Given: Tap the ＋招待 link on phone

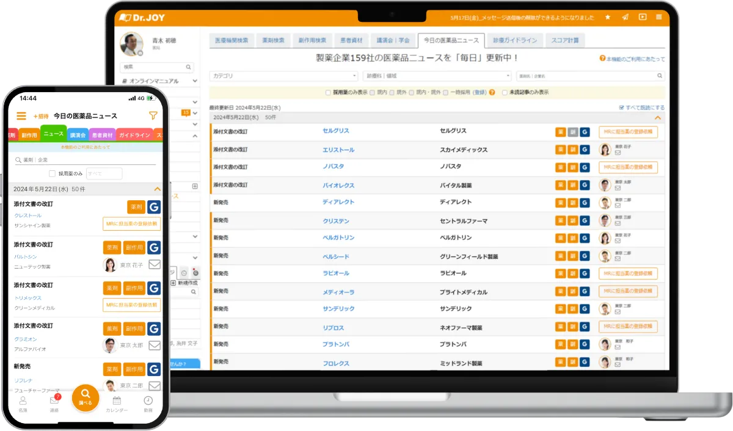Looking at the screenshot, I should pos(41,116).
